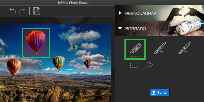Choose freehand lasso selection shape

click(149, 65)
